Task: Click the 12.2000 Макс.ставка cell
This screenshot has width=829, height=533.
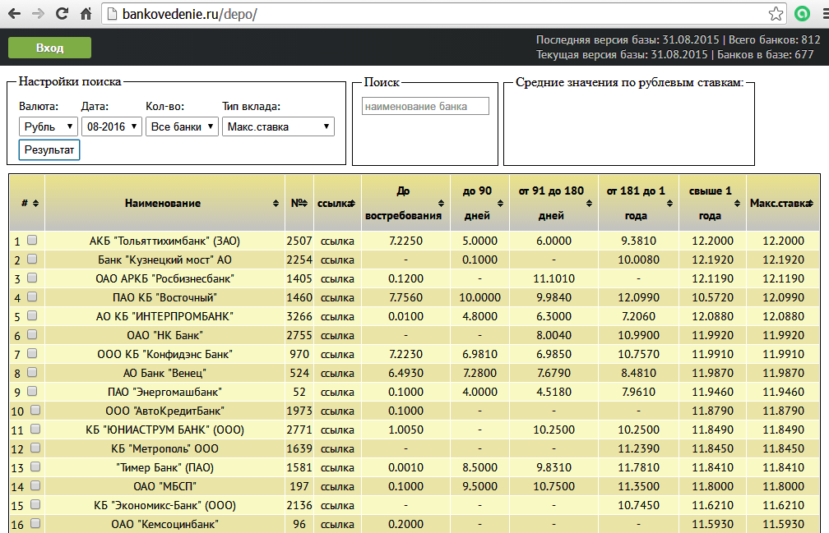Action: click(783, 241)
